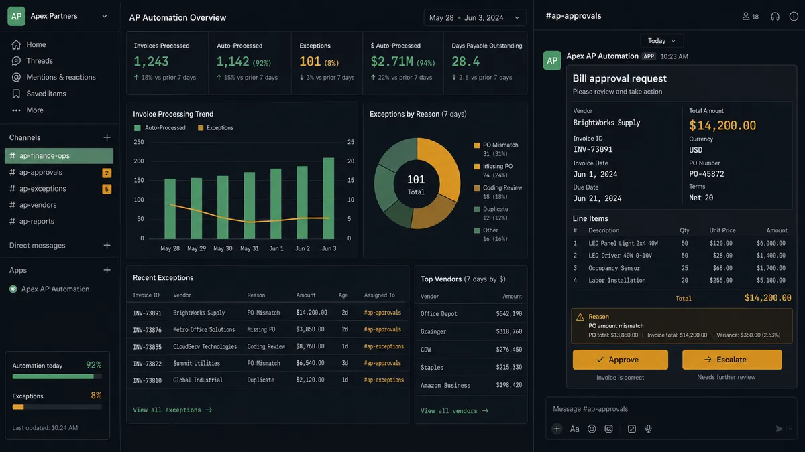
Task: Open the Home view in sidebar
Action: click(x=36, y=44)
